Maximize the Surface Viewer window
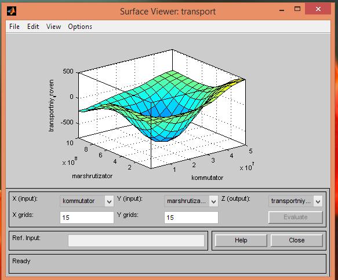This screenshot has width=338, height=280. click(x=297, y=9)
